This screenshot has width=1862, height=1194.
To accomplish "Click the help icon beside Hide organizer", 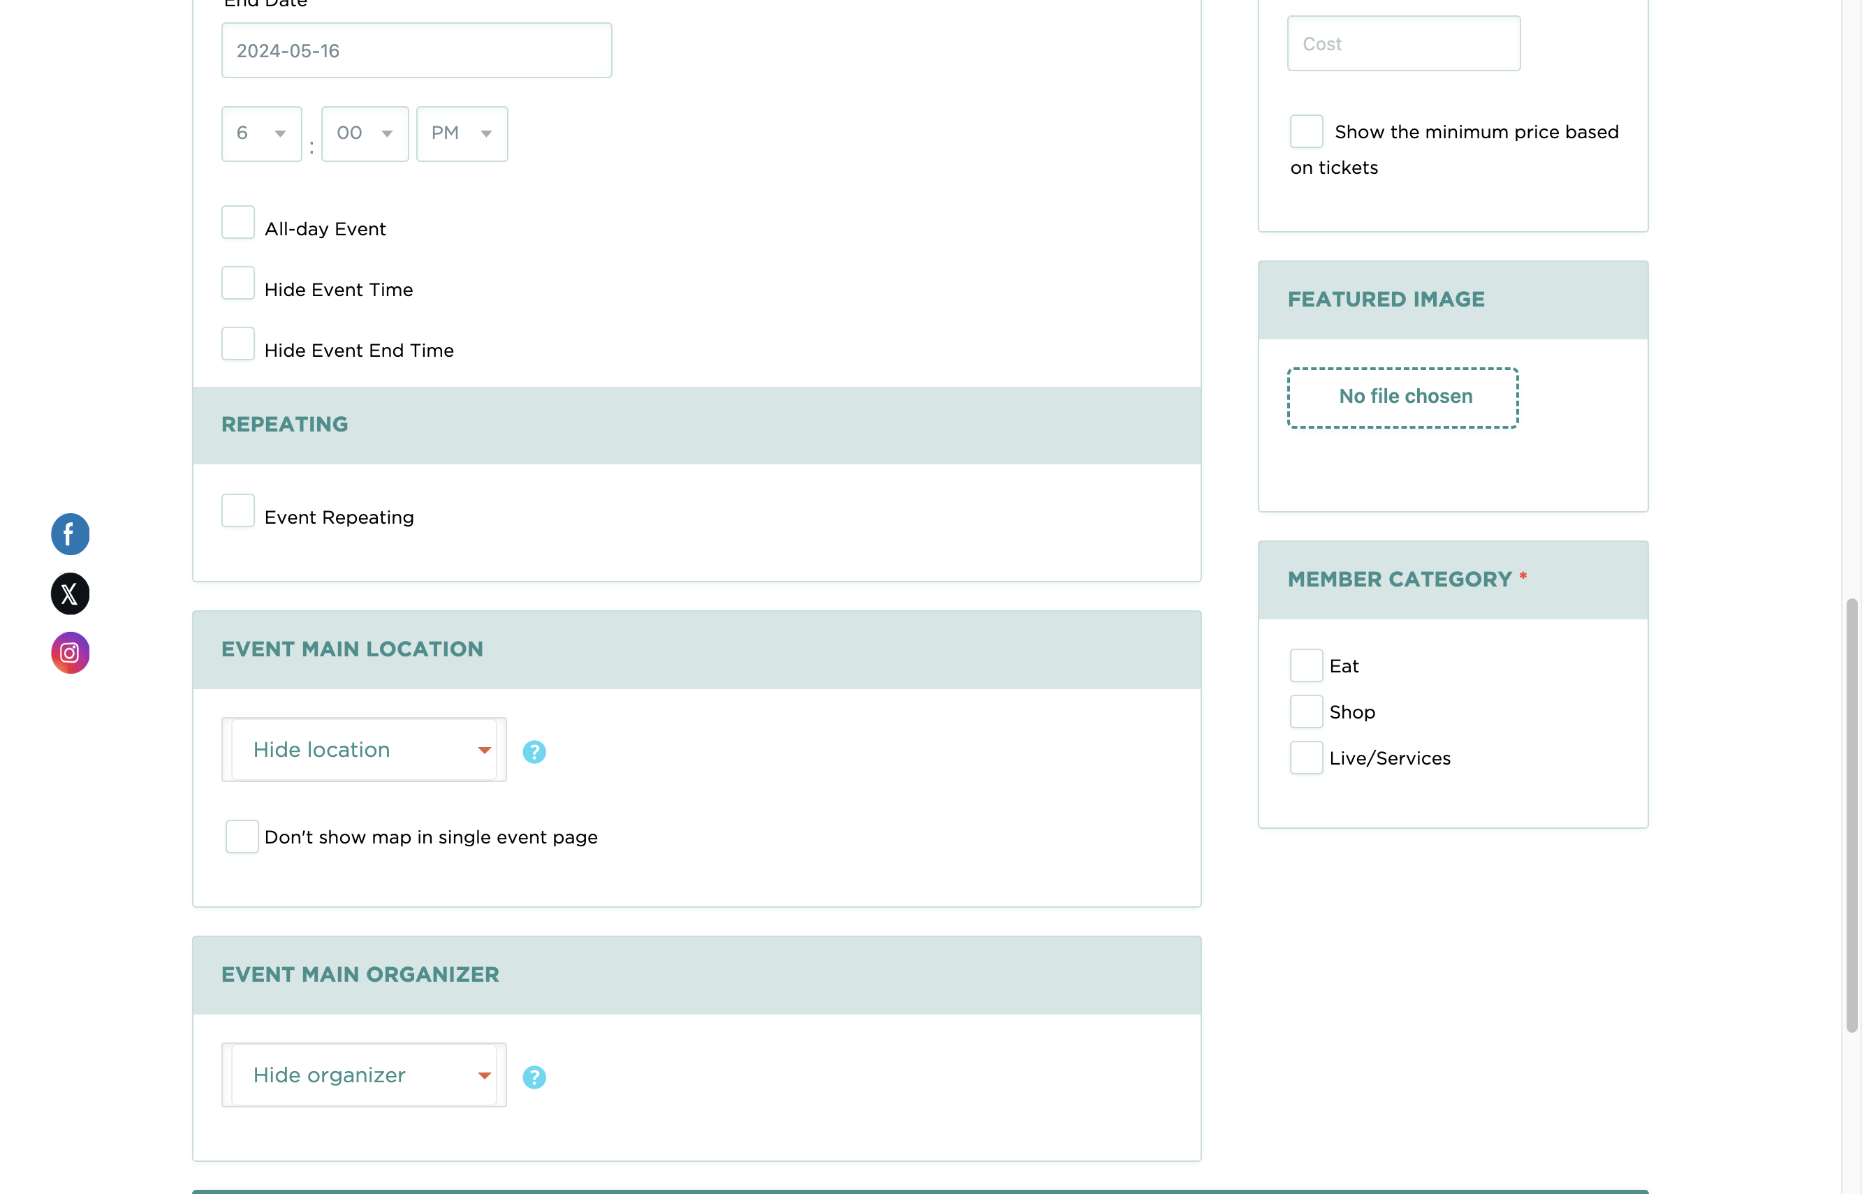I will point(534,1077).
